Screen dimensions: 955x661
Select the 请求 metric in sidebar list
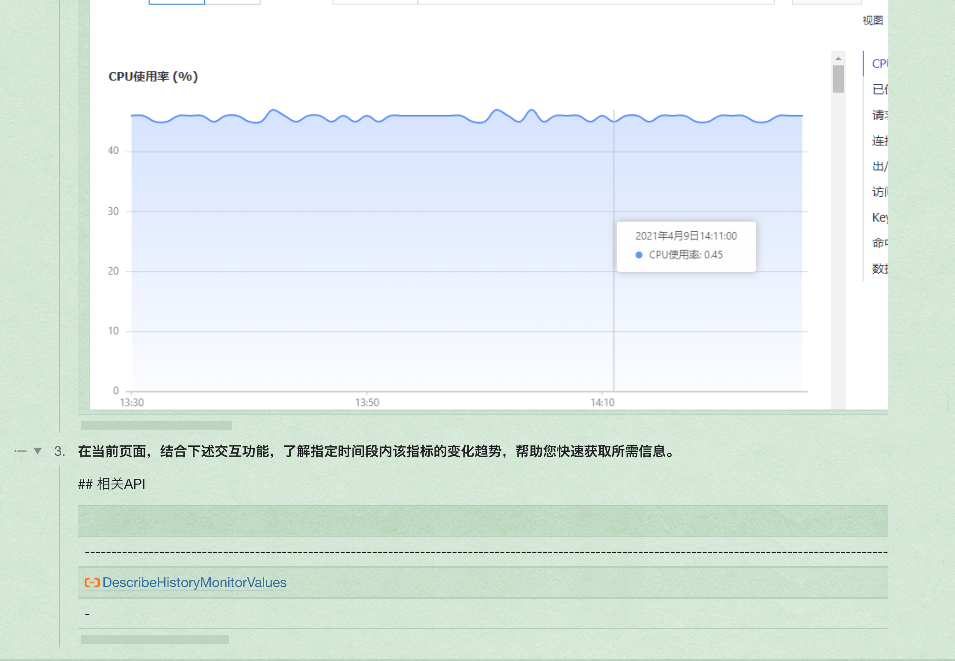[x=880, y=115]
